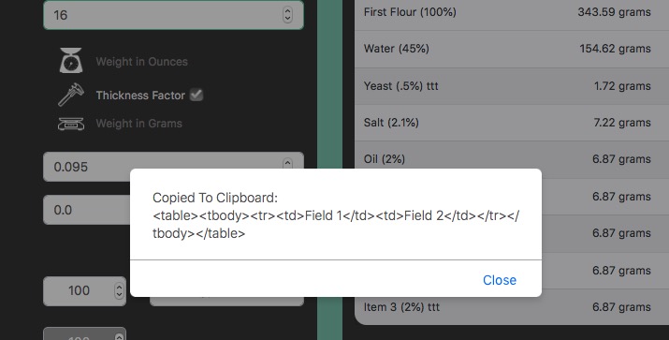Click the Thickness Factor caliper icon
Screen dimensions: 669x340
[x=71, y=95]
